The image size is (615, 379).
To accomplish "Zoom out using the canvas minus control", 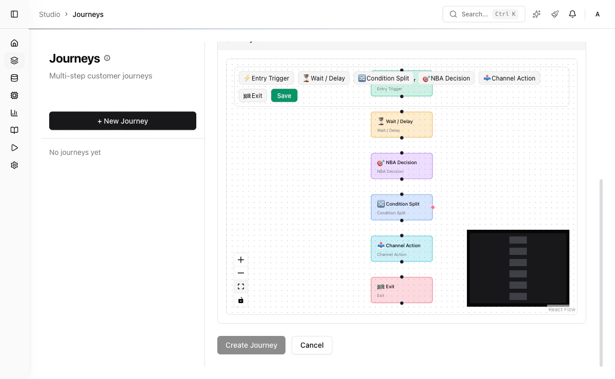I will [241, 273].
